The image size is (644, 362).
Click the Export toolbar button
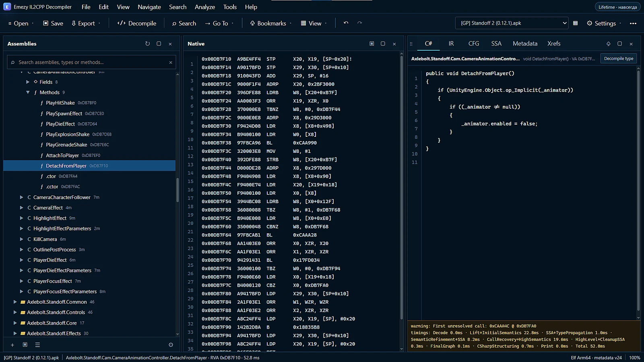(86, 23)
